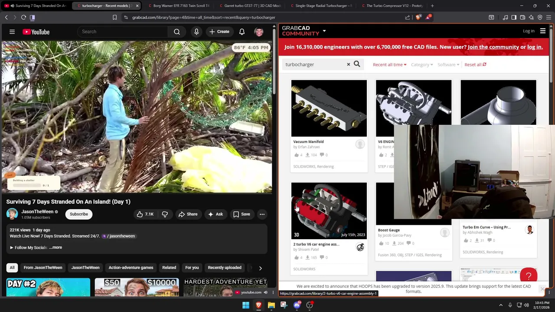
Task: Open Windows Start menu
Action: pyautogui.click(x=246, y=305)
